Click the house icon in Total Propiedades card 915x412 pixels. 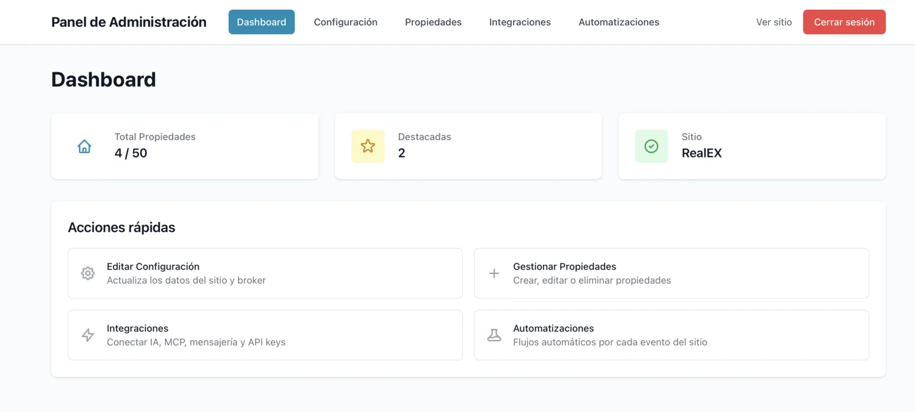[84, 146]
